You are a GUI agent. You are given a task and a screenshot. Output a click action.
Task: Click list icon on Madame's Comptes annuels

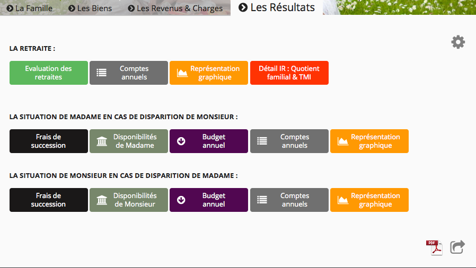click(262, 141)
